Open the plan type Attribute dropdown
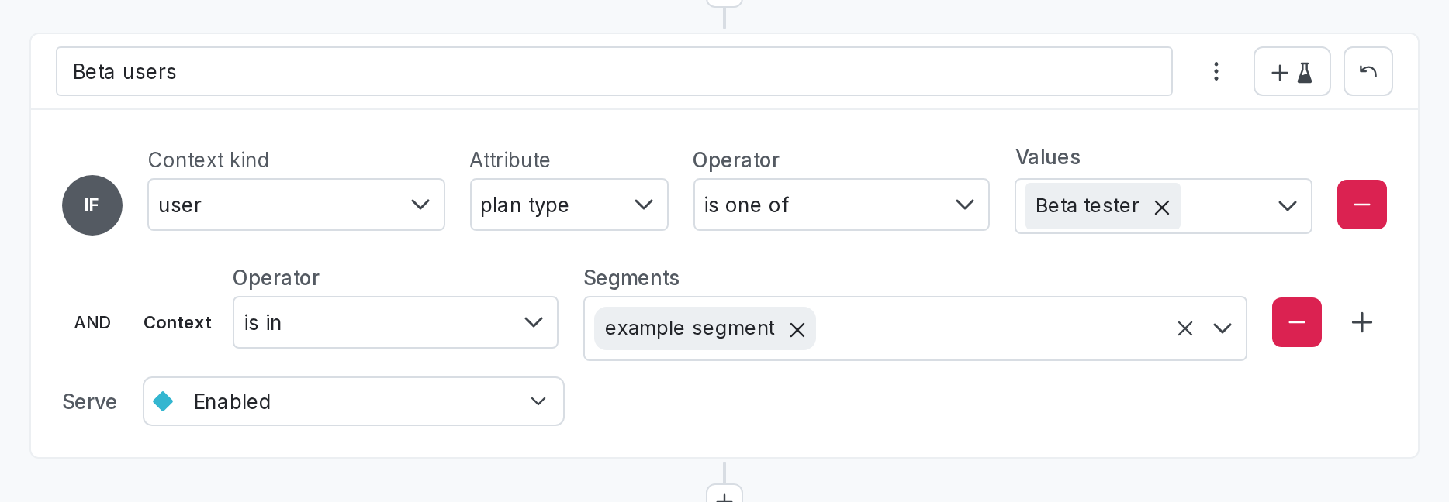 pos(569,205)
